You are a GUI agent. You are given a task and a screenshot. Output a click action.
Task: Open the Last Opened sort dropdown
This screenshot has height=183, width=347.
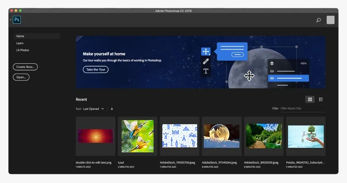click(x=93, y=109)
